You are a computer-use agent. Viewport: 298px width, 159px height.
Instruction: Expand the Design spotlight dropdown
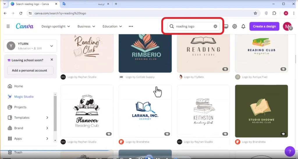[56, 26]
